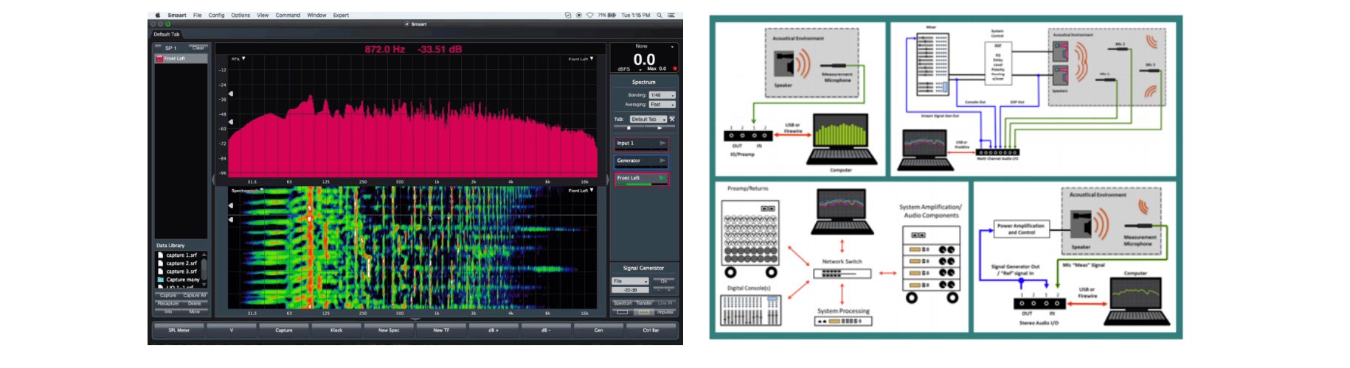Switch to Spectrum mode
This screenshot has height=368, width=1350.
(x=623, y=303)
